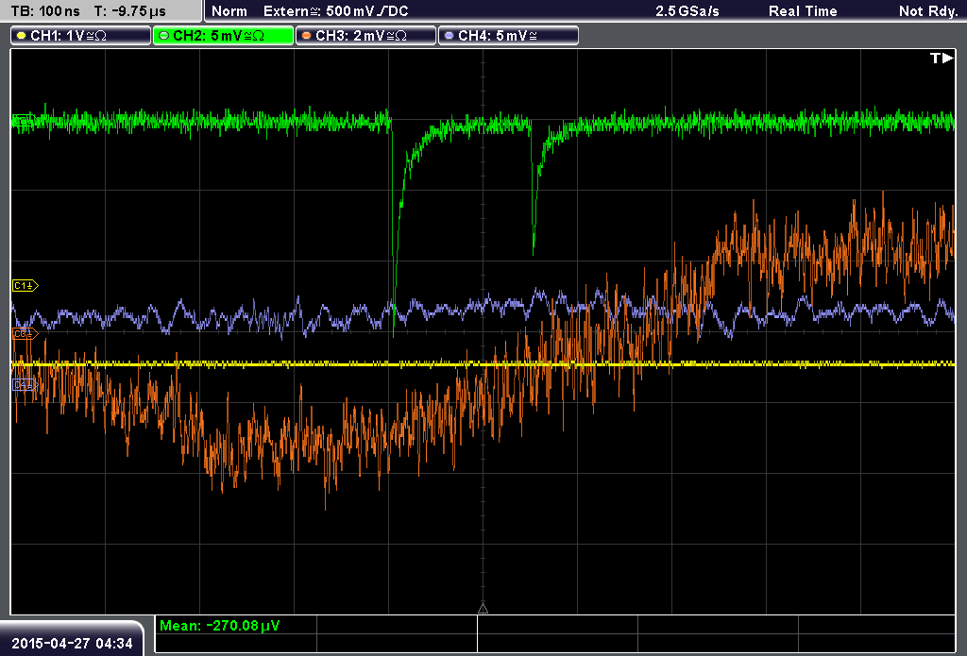Click the second empty measurement cell
The width and height of the screenshot is (967, 656).
[557, 625]
